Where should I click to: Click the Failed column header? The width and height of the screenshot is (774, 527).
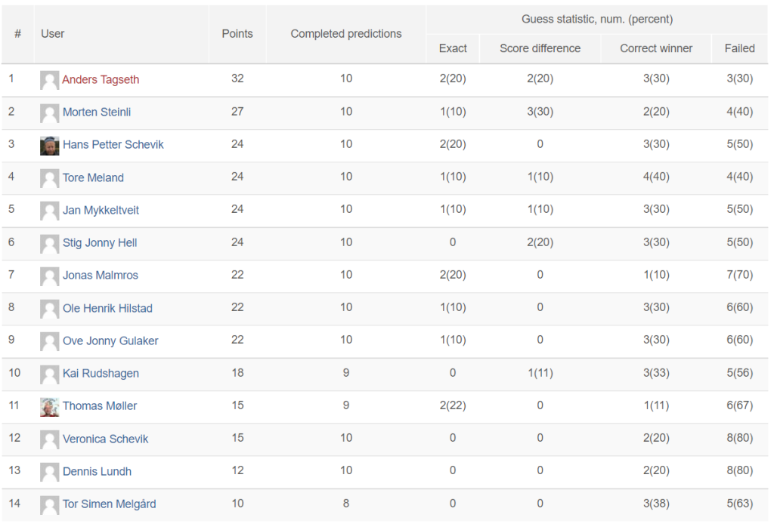(739, 48)
